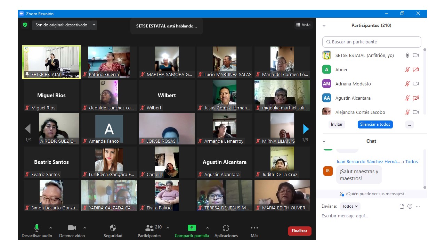Click Silenciar a todos button
The width and height of the screenshot is (445, 250).
pos(375,124)
